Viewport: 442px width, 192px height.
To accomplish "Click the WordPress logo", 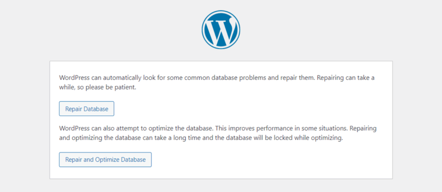I will [221, 29].
